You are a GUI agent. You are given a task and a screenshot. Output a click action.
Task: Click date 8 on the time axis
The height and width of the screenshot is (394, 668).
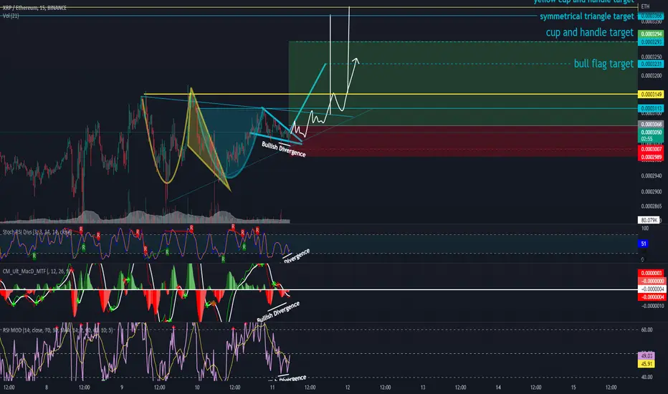(x=47, y=388)
